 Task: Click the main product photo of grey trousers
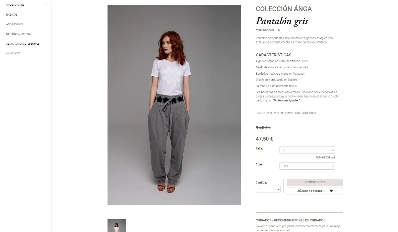point(174,105)
